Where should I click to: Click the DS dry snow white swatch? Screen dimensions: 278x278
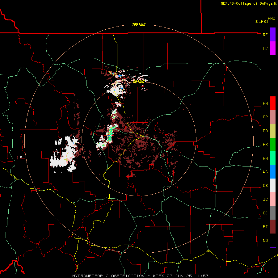click(273, 185)
